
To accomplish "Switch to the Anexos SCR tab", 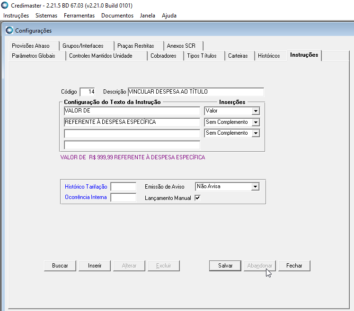I will tap(184, 46).
